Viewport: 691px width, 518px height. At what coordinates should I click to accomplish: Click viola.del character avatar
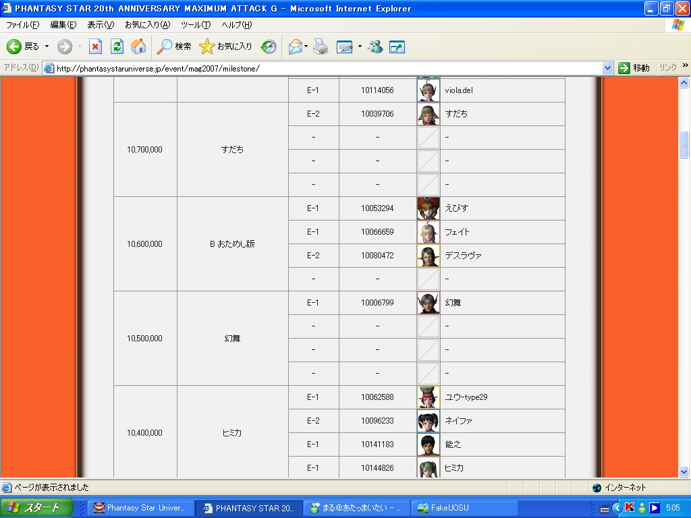(x=429, y=90)
